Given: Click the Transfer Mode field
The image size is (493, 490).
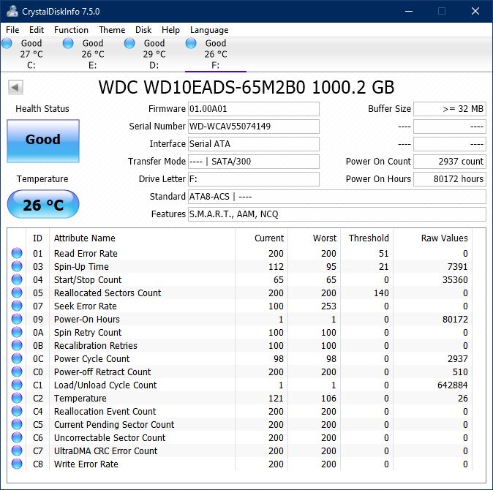Looking at the screenshot, I should point(253,162).
